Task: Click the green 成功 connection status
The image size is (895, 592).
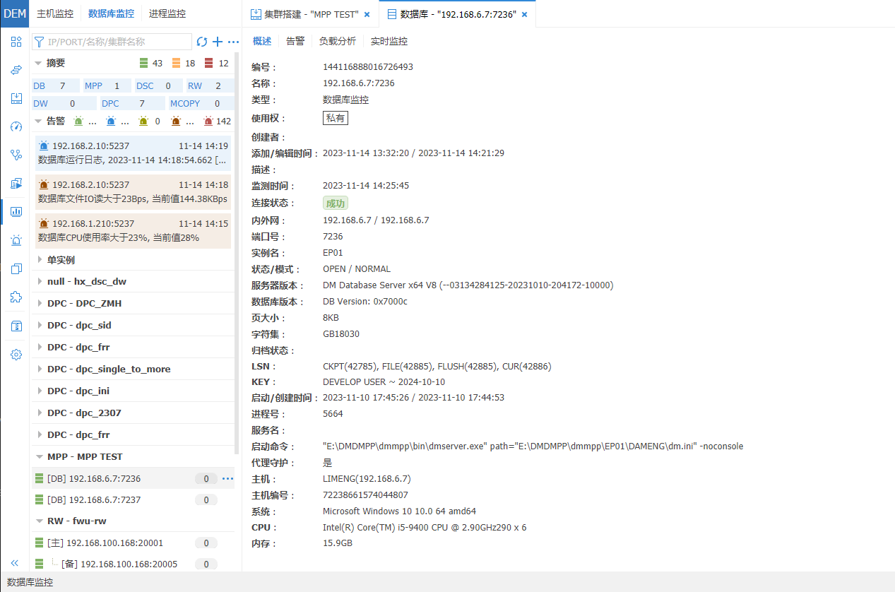Action: click(335, 203)
